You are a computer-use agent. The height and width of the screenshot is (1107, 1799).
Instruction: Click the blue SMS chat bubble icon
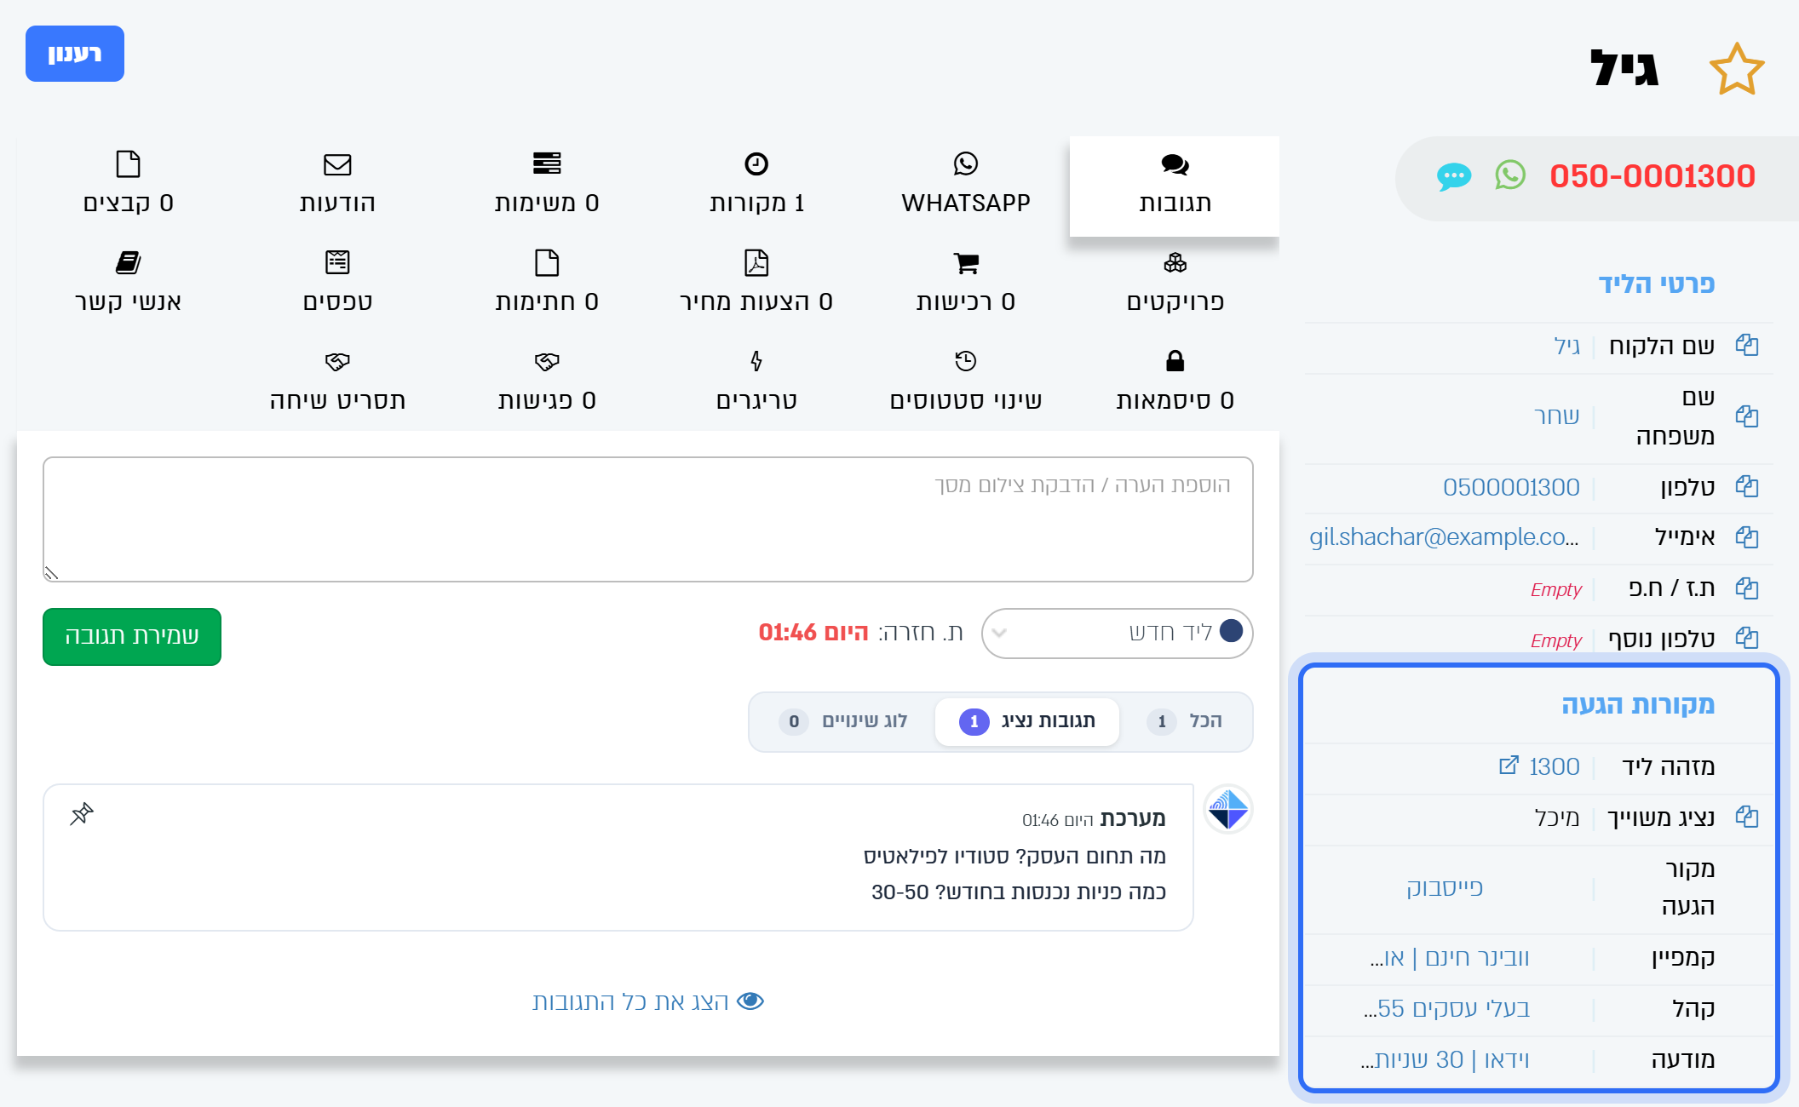[x=1454, y=177]
